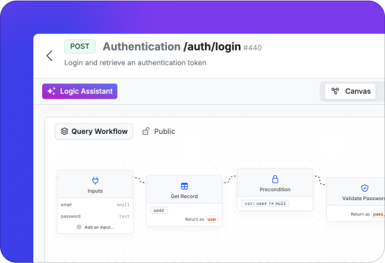Viewport: 385px width, 263px height.
Task: Open the Logic Assistant
Action: point(80,91)
